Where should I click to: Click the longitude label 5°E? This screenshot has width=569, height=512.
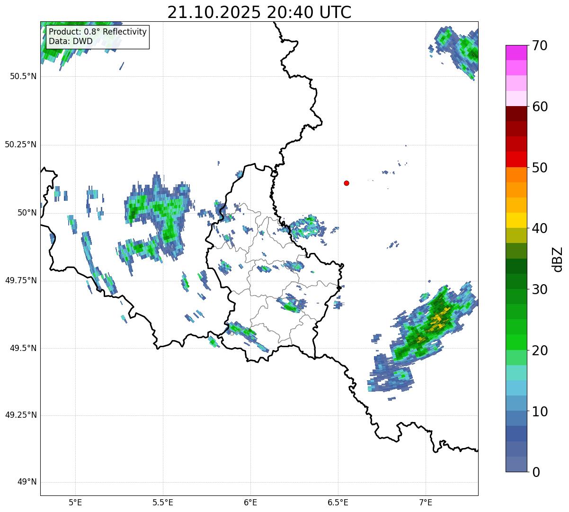pos(76,503)
